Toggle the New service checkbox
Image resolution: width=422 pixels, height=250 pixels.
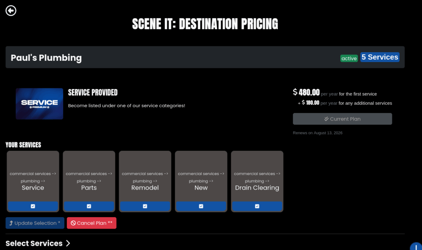[x=201, y=206]
